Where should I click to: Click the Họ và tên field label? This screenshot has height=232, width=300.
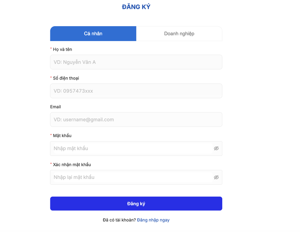(62, 49)
